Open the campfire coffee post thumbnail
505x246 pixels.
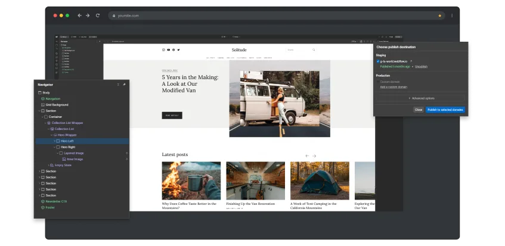click(x=191, y=180)
